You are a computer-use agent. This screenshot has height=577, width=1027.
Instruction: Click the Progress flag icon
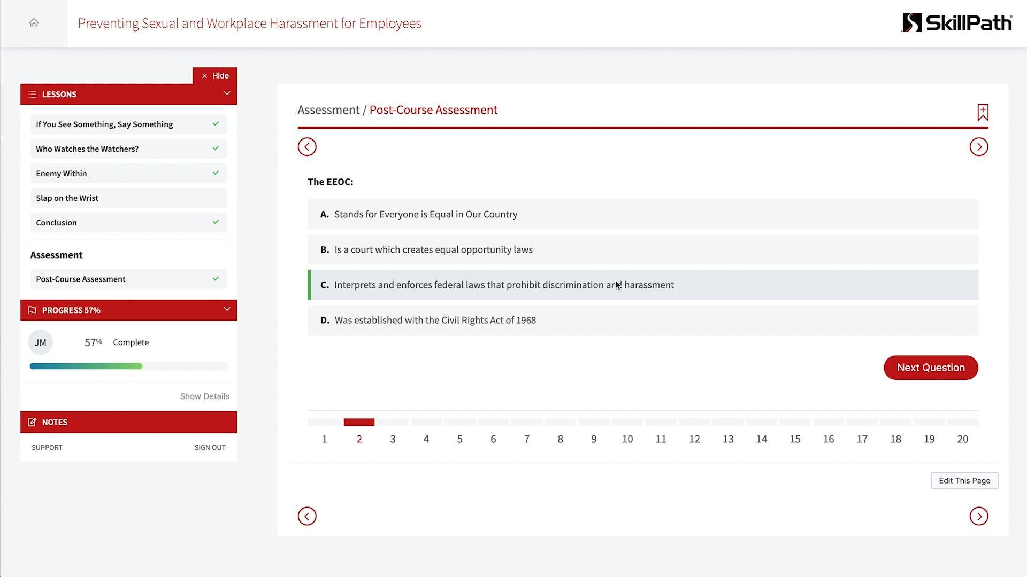tap(32, 310)
